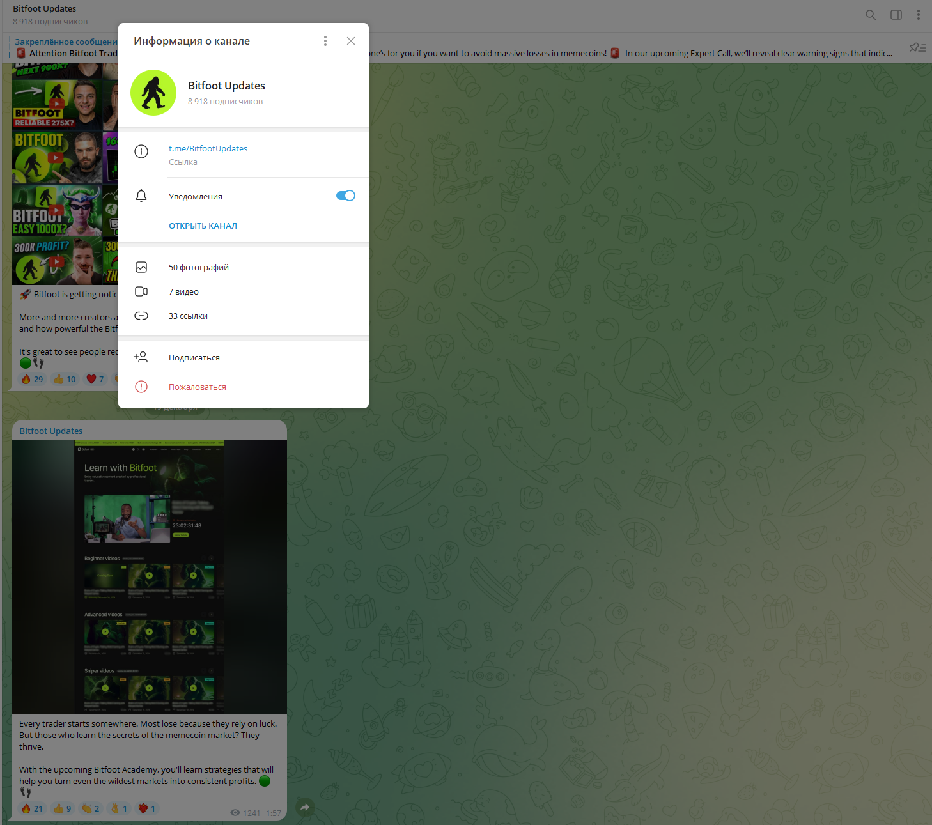The height and width of the screenshot is (825, 932).
Task: Open search in the channel header
Action: (x=870, y=15)
